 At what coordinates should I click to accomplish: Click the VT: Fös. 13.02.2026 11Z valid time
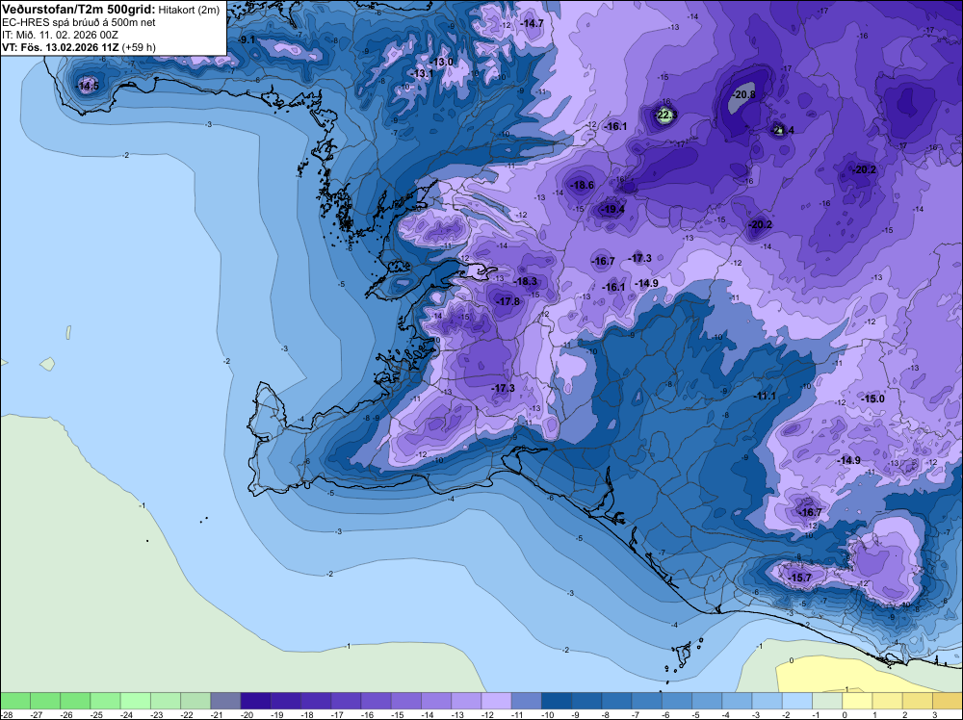(60, 47)
